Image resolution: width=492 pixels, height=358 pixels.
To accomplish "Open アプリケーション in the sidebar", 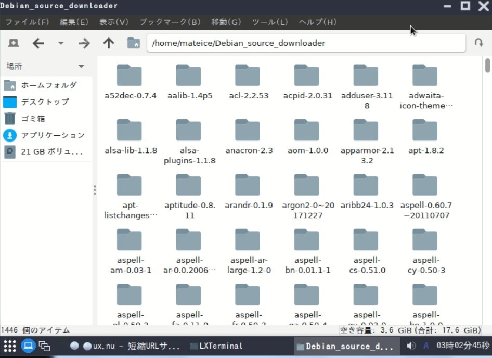I will (46, 135).
